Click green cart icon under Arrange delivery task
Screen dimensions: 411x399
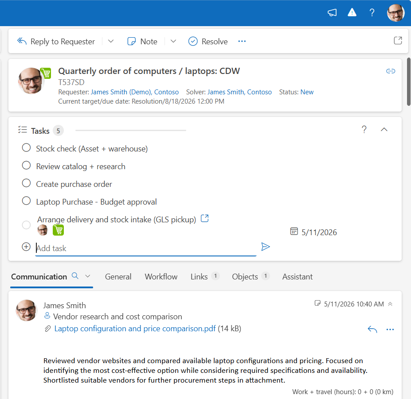pos(58,230)
